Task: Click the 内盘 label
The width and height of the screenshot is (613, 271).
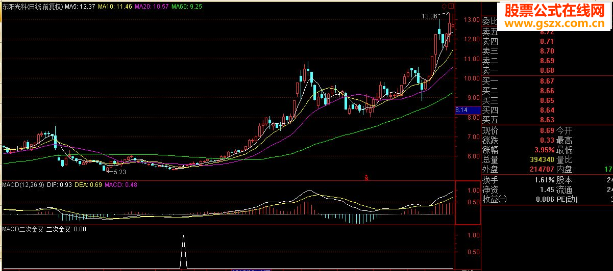Action: pos(564,169)
